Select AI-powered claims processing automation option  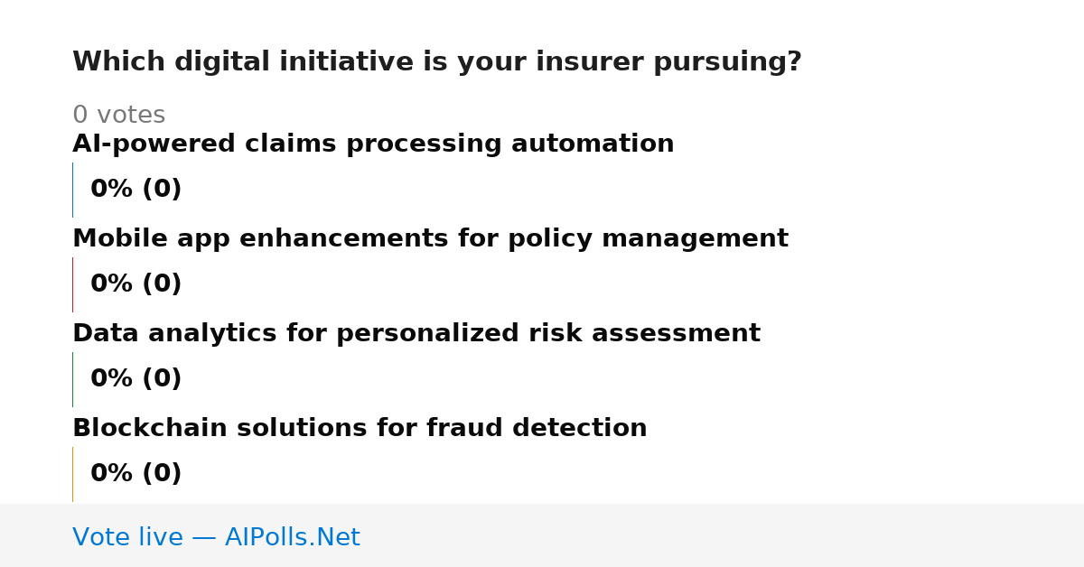pos(373,144)
